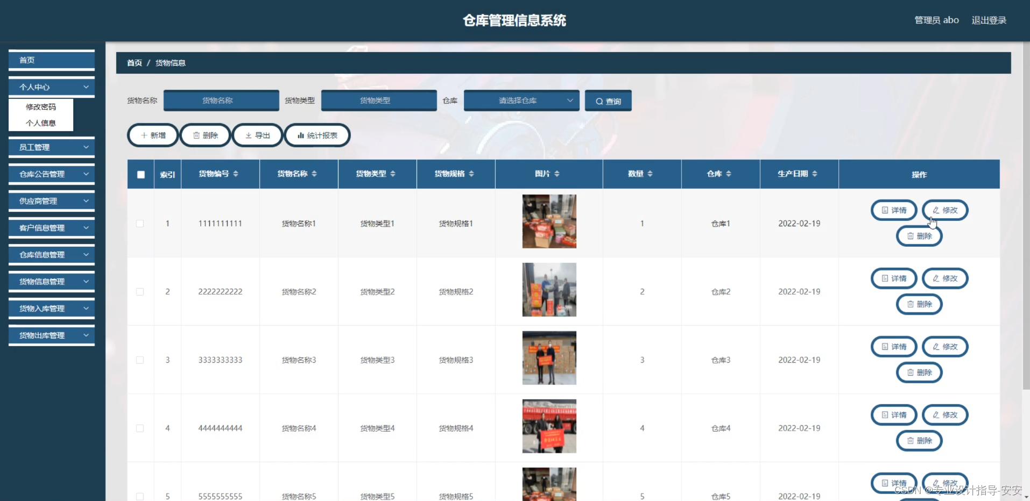This screenshot has height=501, width=1030.
Task: Open 详情 for 货物名称4 row
Action: (894, 415)
